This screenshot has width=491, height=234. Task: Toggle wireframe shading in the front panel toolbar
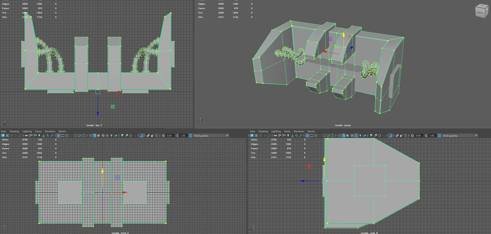[91, 136]
